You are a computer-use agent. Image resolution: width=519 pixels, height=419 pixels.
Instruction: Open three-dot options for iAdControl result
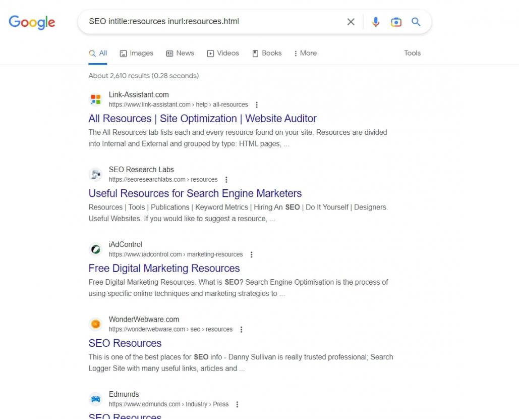(x=252, y=254)
